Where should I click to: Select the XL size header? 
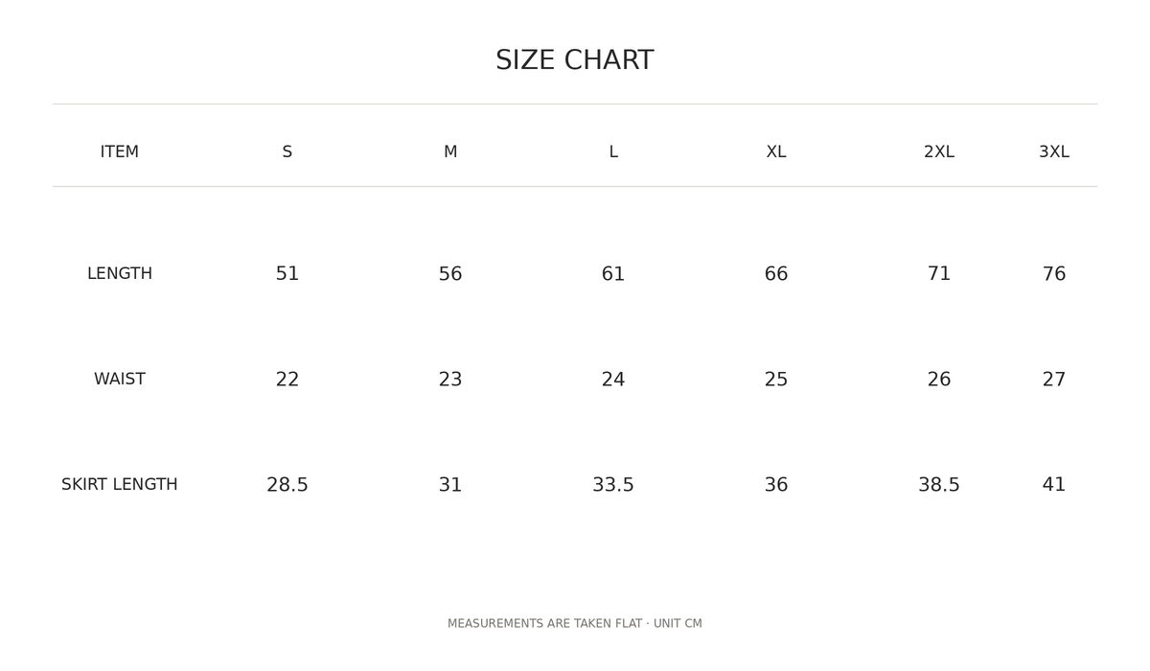tap(776, 151)
